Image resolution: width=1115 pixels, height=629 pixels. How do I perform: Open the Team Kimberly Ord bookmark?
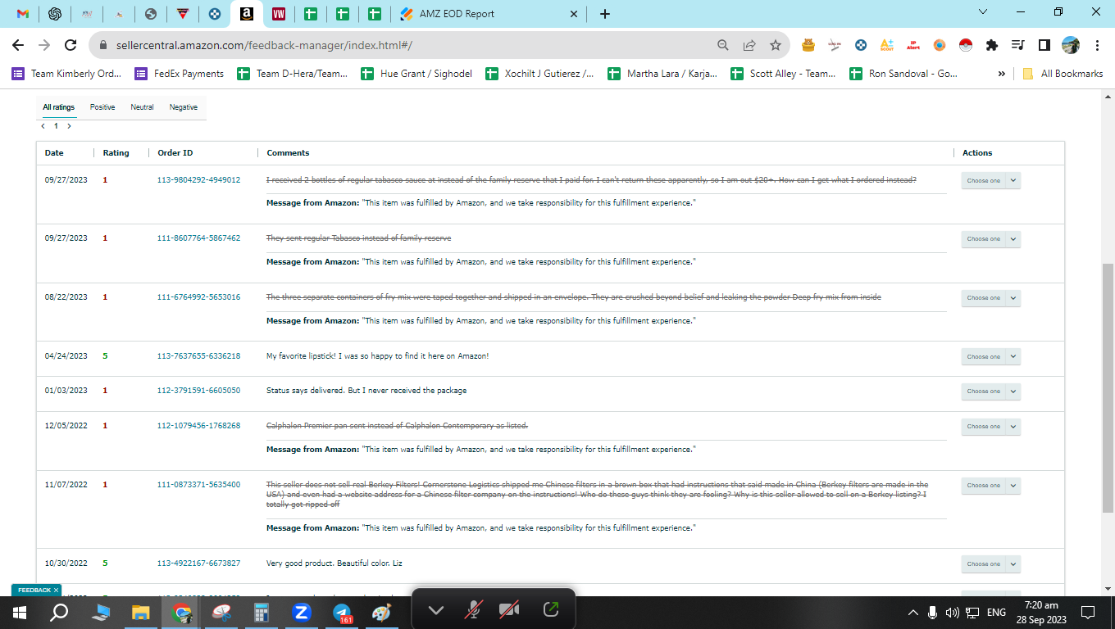(x=66, y=74)
